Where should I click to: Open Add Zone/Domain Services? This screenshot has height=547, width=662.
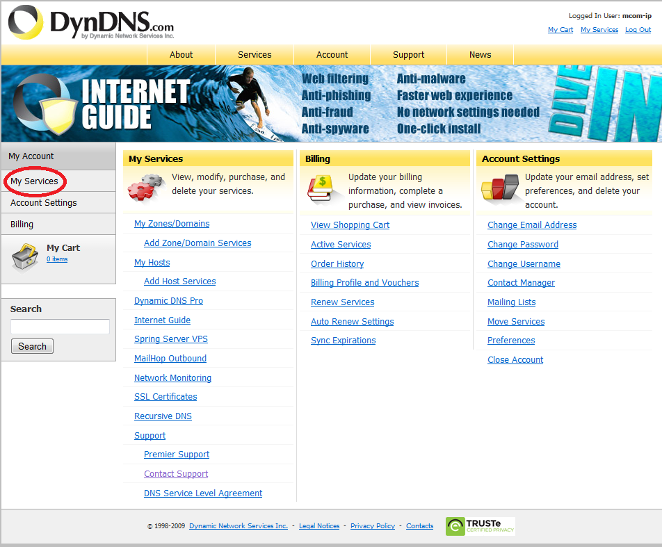point(197,243)
